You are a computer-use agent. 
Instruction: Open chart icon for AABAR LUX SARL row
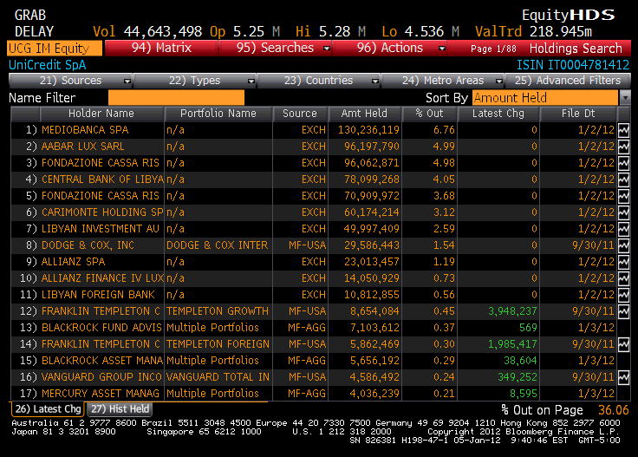click(623, 147)
